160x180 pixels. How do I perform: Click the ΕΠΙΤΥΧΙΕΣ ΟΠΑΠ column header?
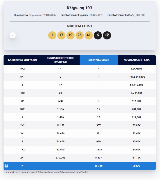tap(98, 60)
